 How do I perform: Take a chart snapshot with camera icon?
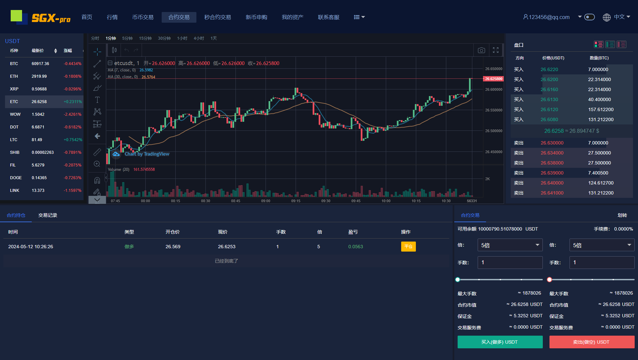[x=481, y=50]
